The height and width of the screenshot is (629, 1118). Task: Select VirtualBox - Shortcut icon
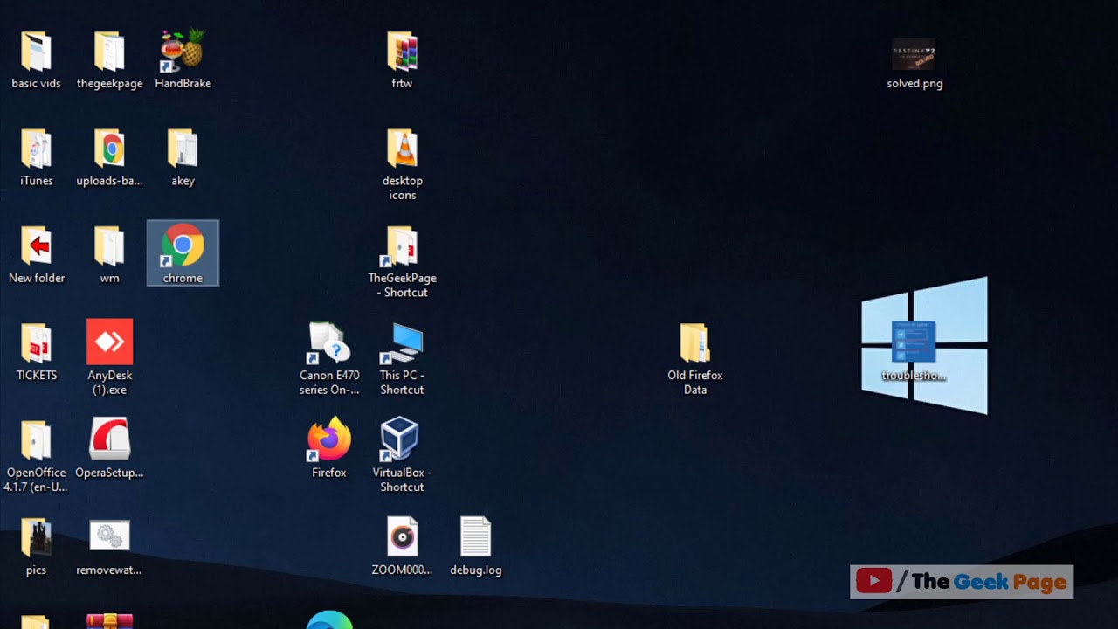[x=400, y=439]
